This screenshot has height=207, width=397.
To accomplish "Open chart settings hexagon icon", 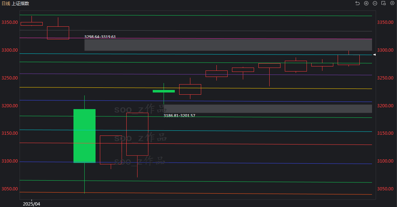I will click(392, 3).
